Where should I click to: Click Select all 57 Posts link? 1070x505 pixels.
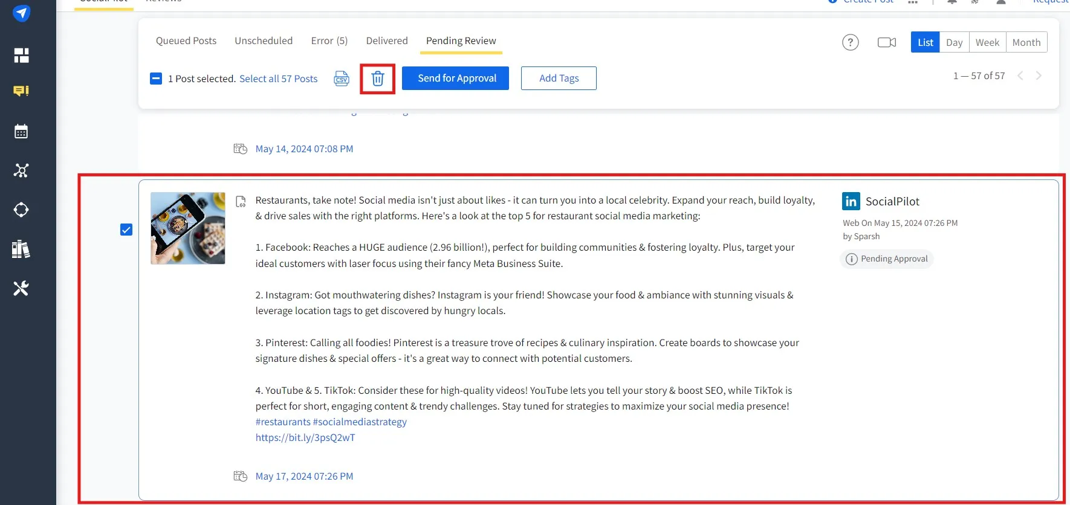click(279, 79)
